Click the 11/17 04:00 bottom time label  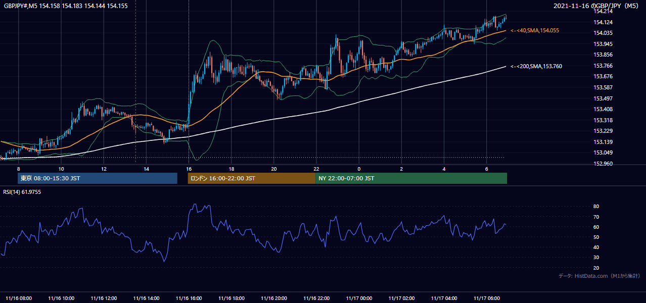click(444, 298)
